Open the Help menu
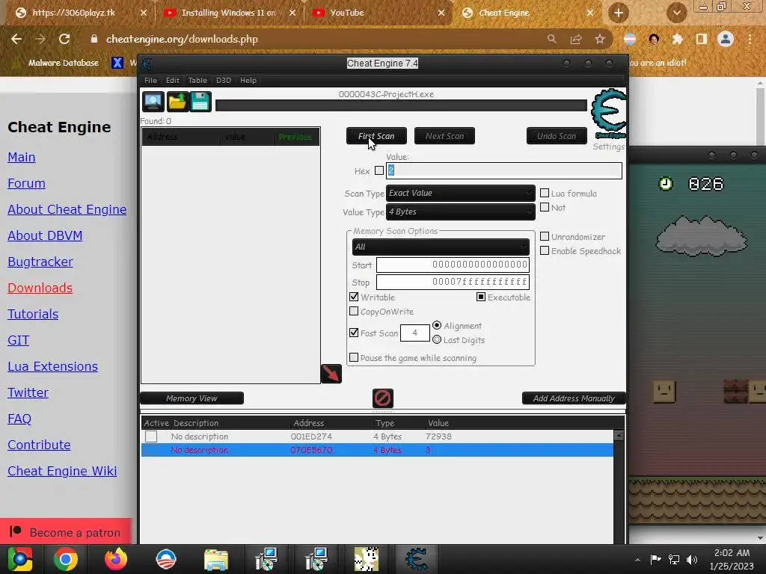 (248, 80)
